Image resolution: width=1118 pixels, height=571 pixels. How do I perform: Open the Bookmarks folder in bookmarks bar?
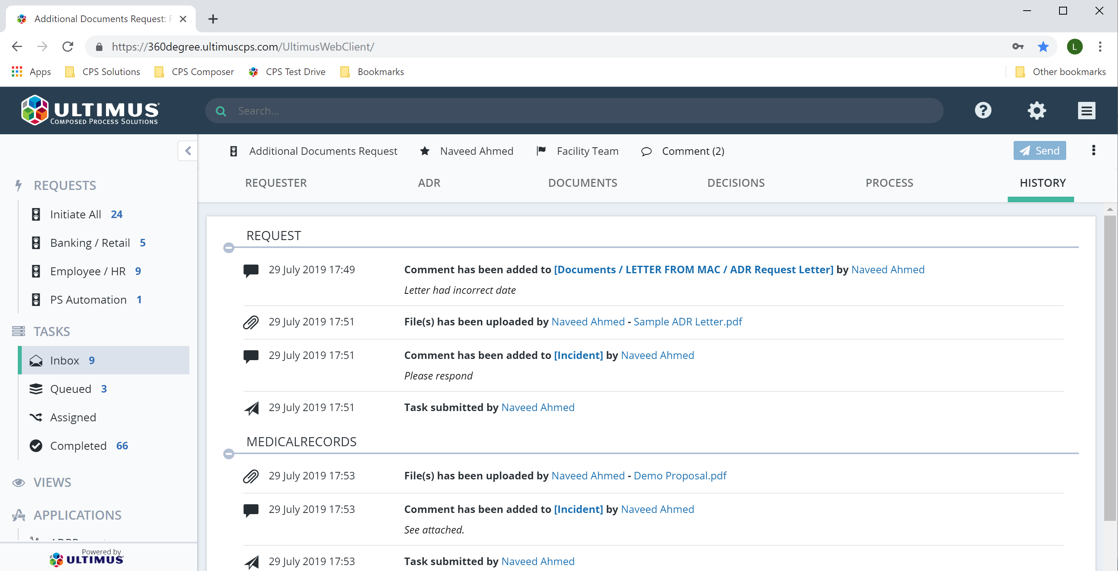(372, 71)
